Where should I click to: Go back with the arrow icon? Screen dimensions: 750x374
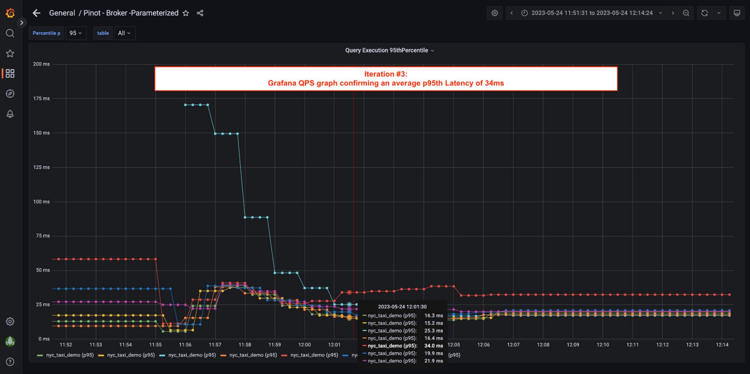point(36,13)
